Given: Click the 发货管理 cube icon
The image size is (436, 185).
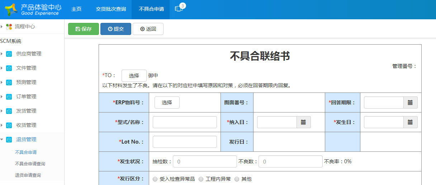Looking at the screenshot, I should point(9,111).
